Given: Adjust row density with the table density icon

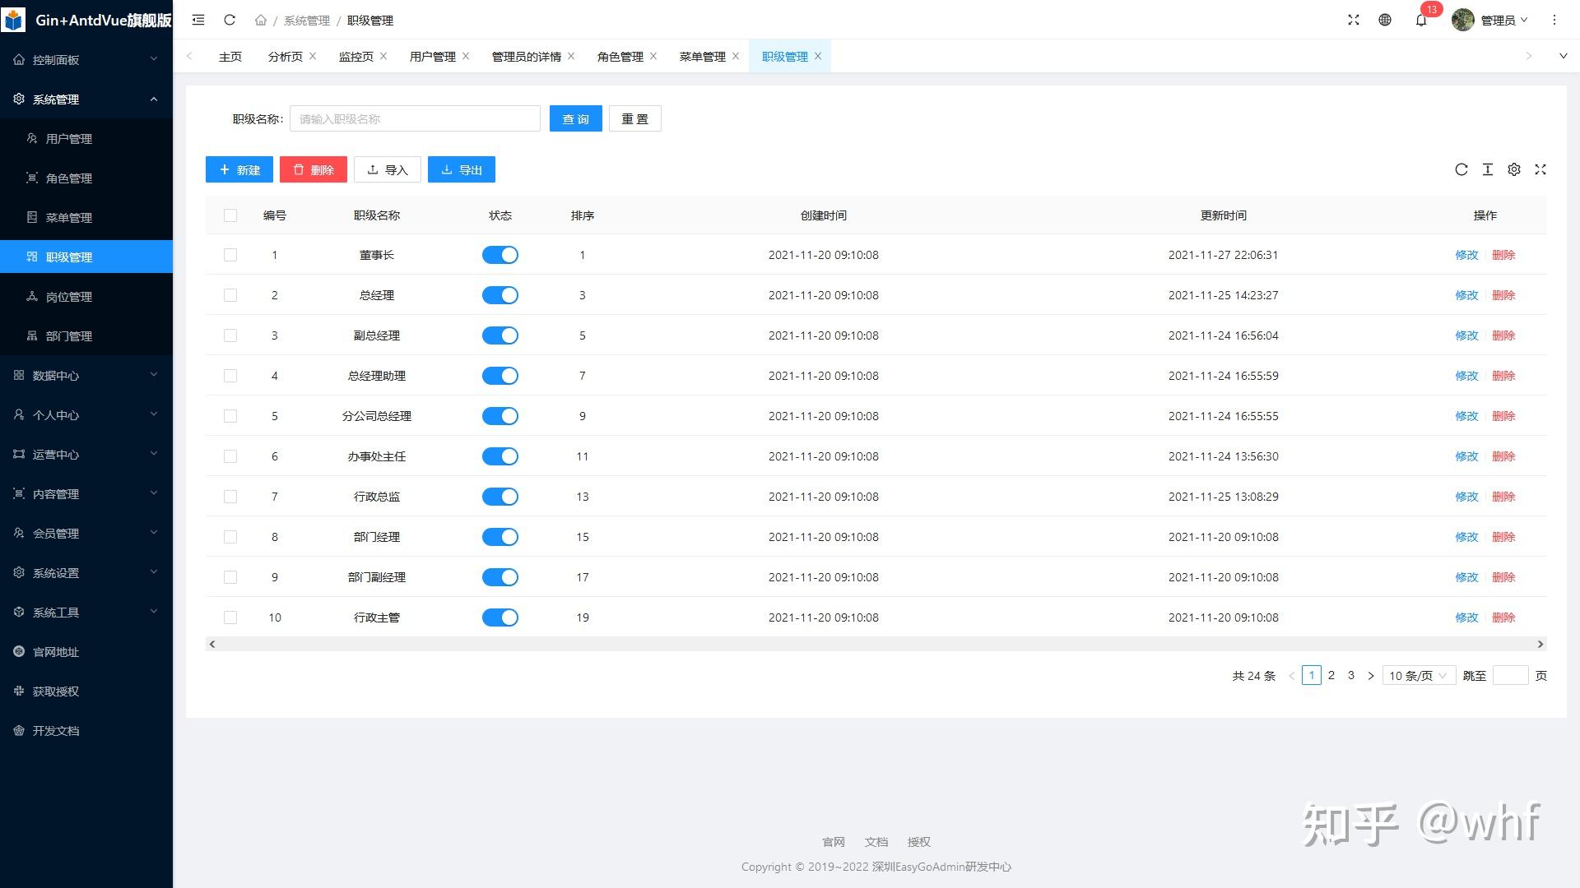Looking at the screenshot, I should click(x=1488, y=169).
